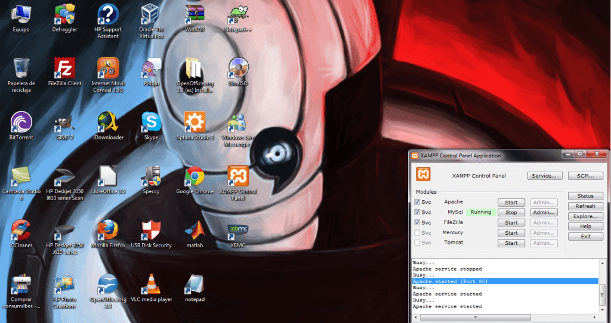Start the FileZilla module
The height and width of the screenshot is (323, 611).
511,223
